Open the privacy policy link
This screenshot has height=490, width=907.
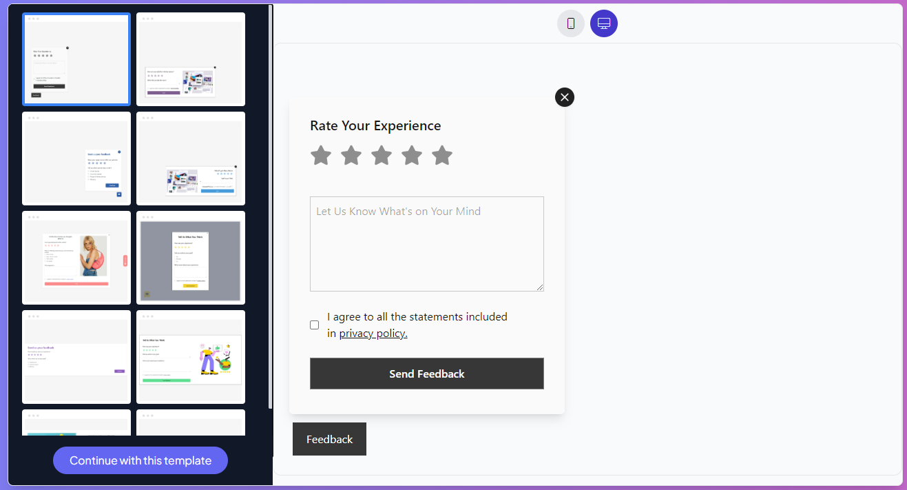[373, 333]
